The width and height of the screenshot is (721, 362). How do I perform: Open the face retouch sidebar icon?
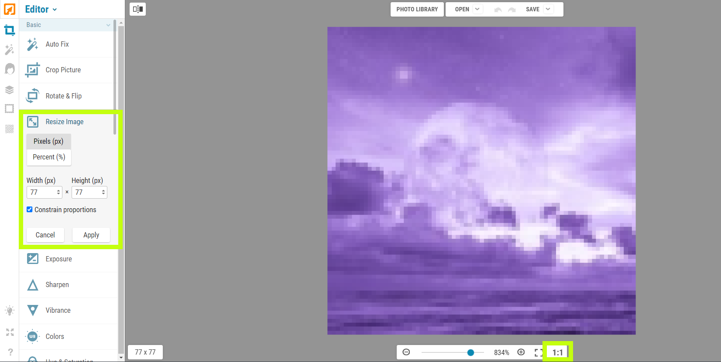coord(9,69)
